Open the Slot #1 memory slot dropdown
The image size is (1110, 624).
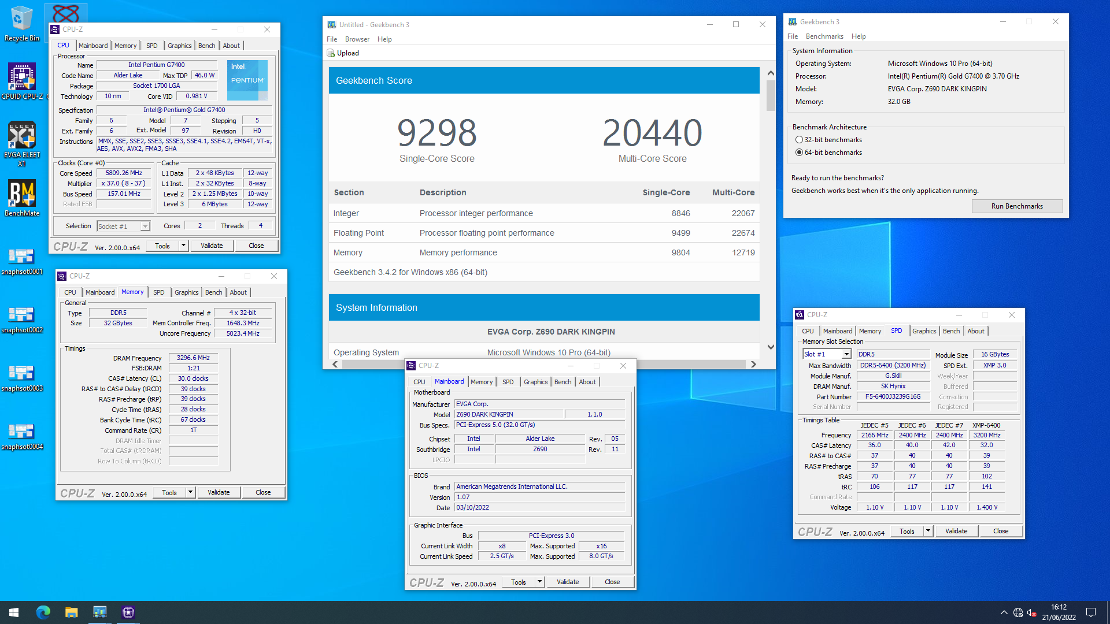(x=827, y=354)
